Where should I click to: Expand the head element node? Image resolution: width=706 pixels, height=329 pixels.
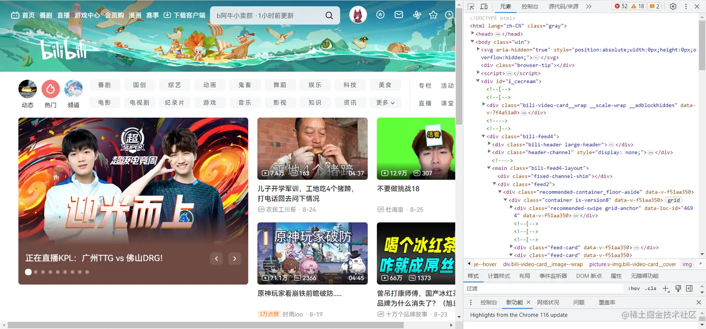point(473,34)
